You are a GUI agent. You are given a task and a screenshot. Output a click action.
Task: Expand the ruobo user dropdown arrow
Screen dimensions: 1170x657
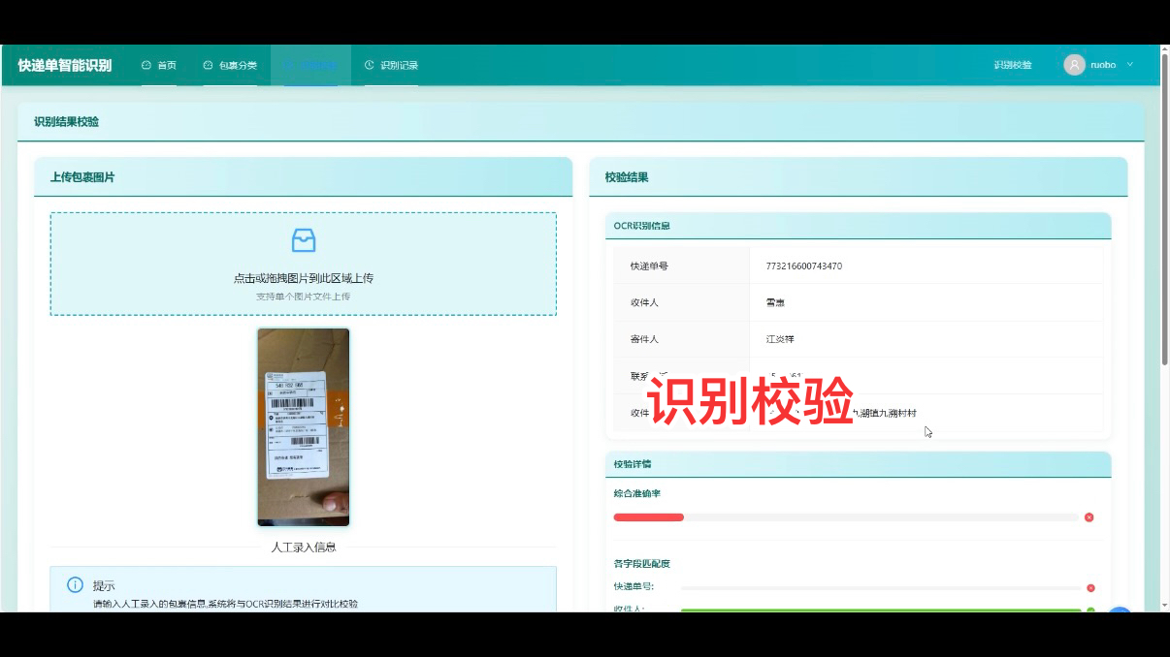tap(1129, 65)
